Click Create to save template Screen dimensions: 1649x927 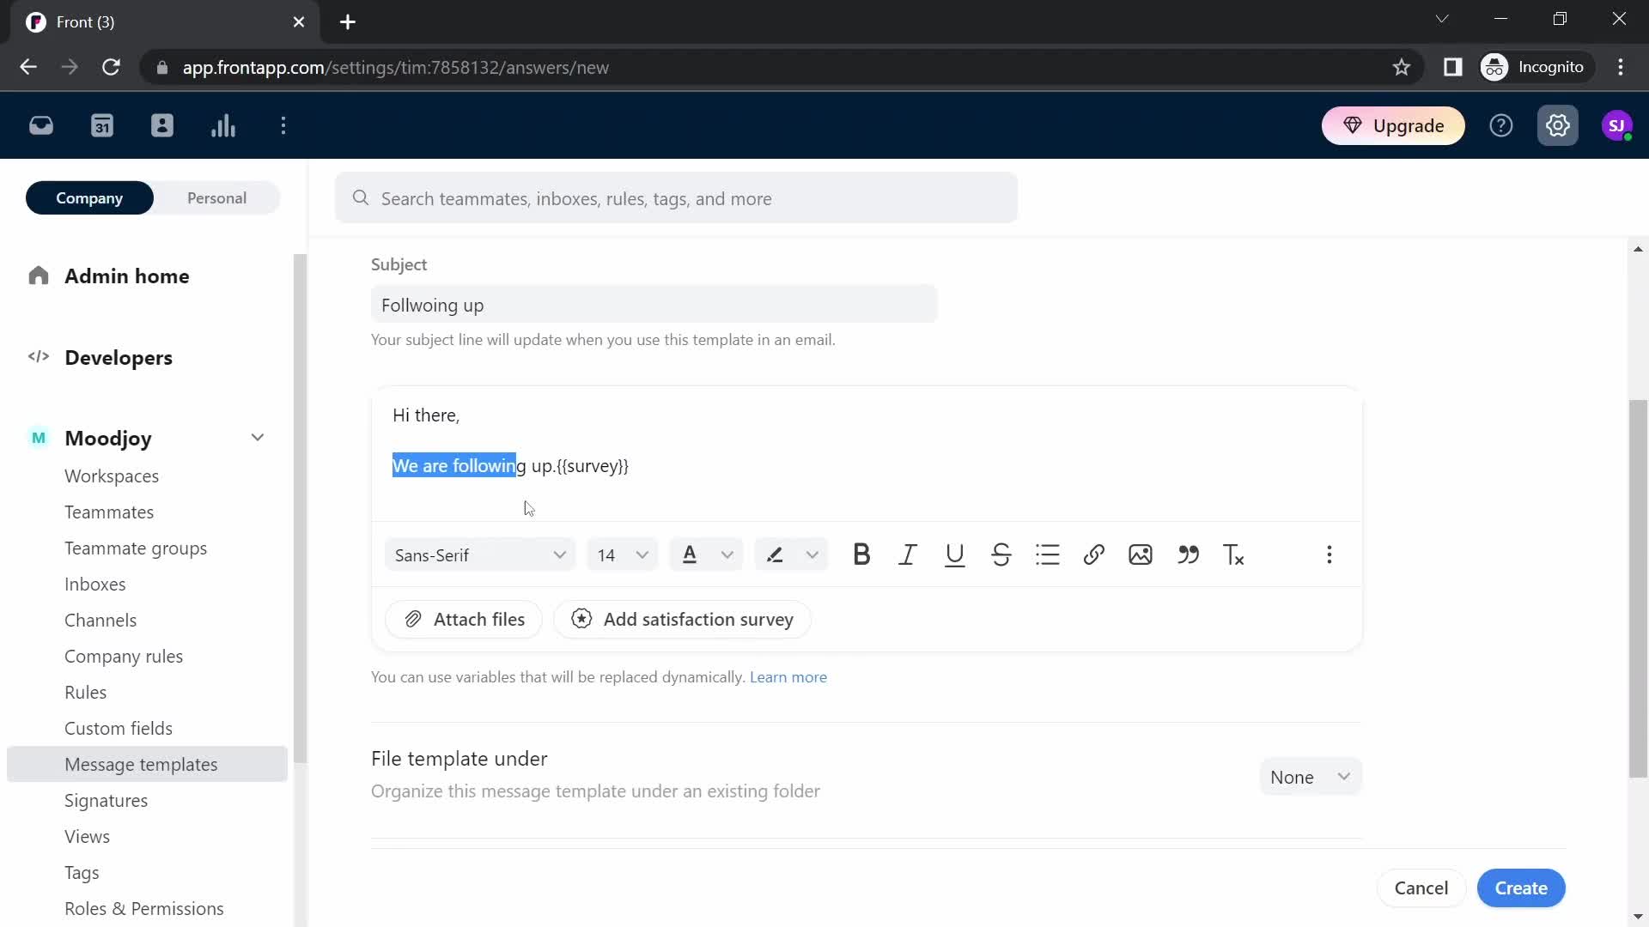click(1521, 888)
